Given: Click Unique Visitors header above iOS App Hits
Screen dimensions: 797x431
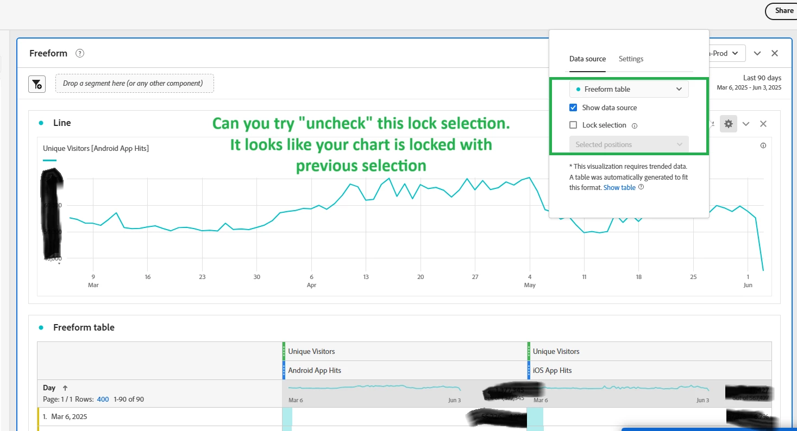Looking at the screenshot, I should click(x=556, y=351).
